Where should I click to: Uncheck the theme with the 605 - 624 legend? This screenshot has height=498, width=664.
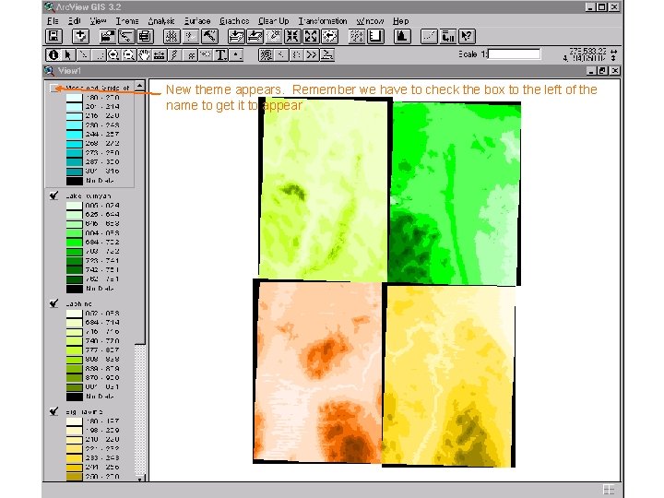tap(53, 196)
